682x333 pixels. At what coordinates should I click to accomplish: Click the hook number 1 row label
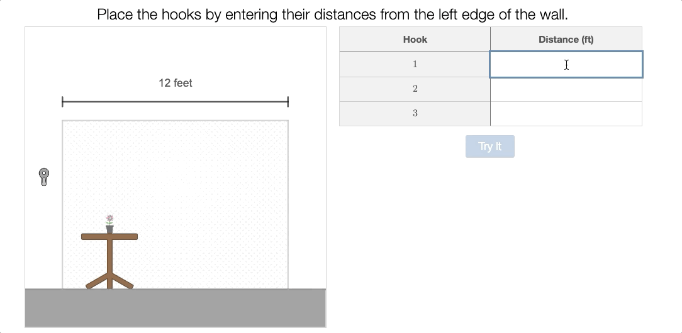click(x=415, y=64)
